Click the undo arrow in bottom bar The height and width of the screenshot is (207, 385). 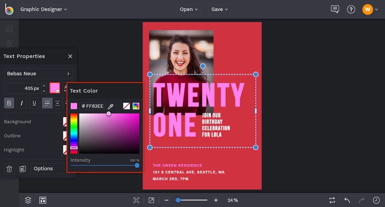pyautogui.click(x=347, y=200)
